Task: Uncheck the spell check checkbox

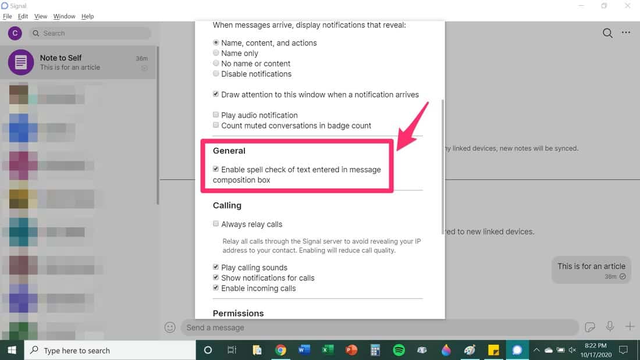Action: pyautogui.click(x=216, y=169)
